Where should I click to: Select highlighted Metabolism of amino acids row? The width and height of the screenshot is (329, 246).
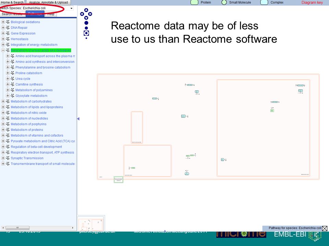pyautogui.click(x=41, y=51)
